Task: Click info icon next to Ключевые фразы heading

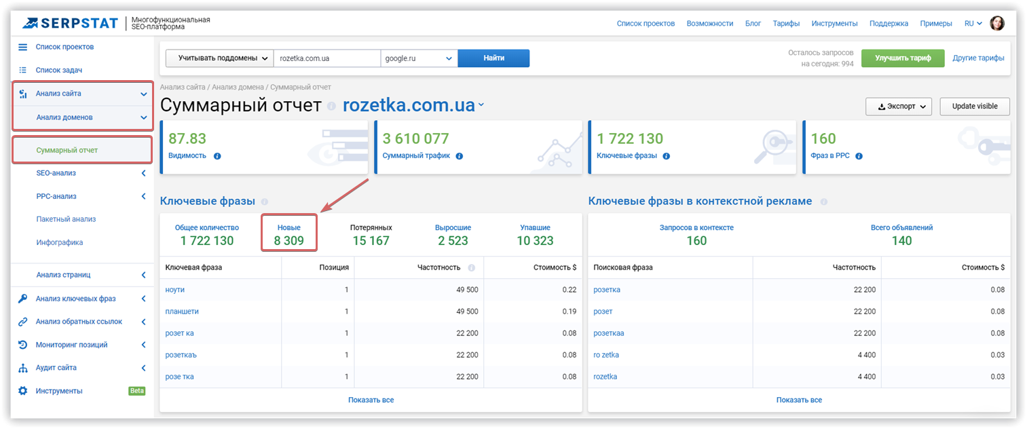Action: tap(265, 202)
